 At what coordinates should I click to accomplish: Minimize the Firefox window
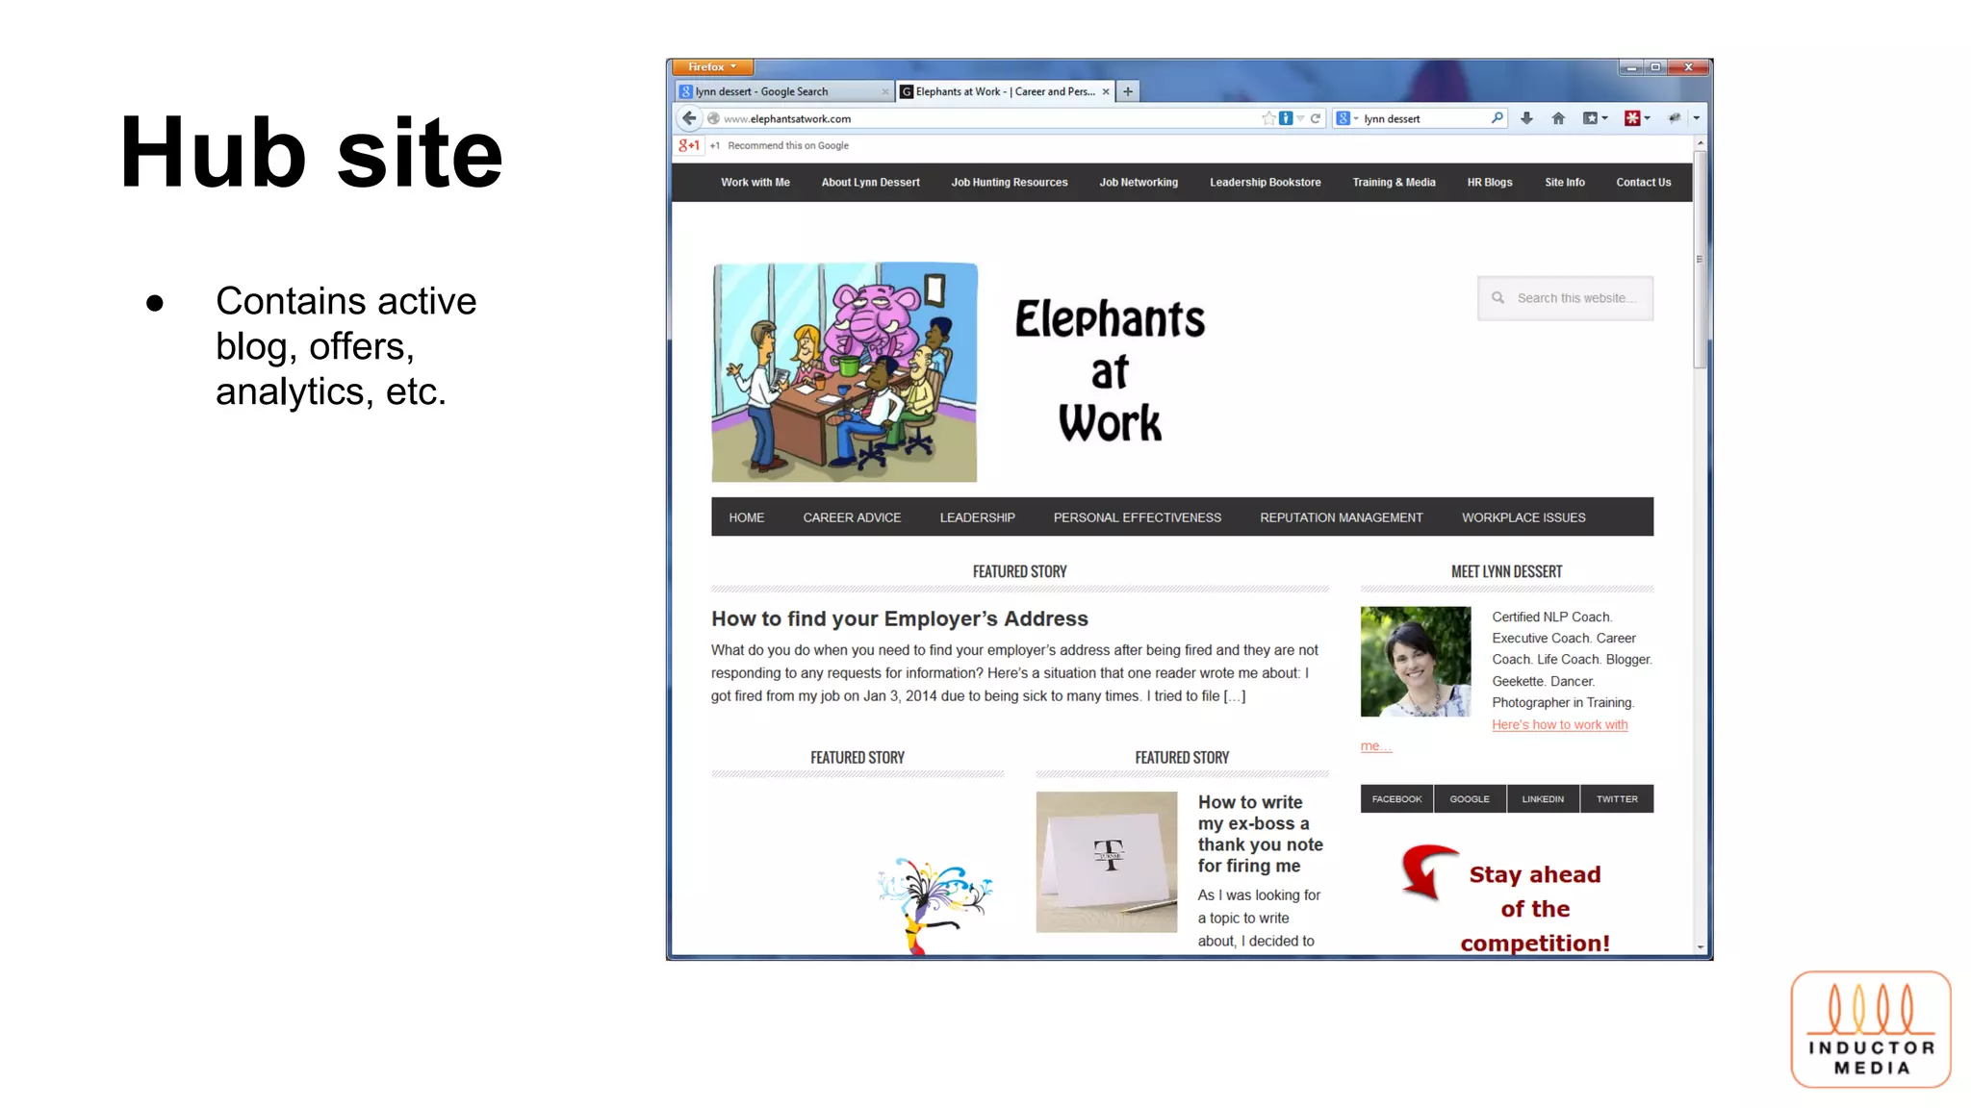coord(1631,67)
